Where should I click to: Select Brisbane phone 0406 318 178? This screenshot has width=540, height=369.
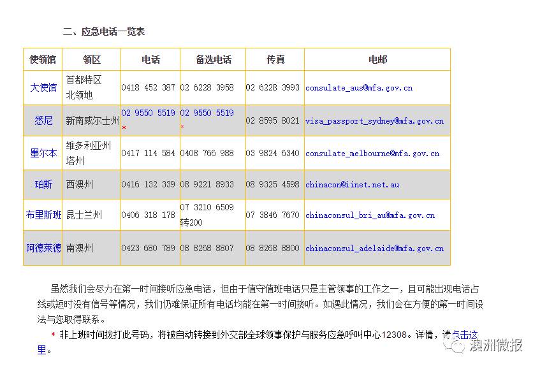(148, 215)
